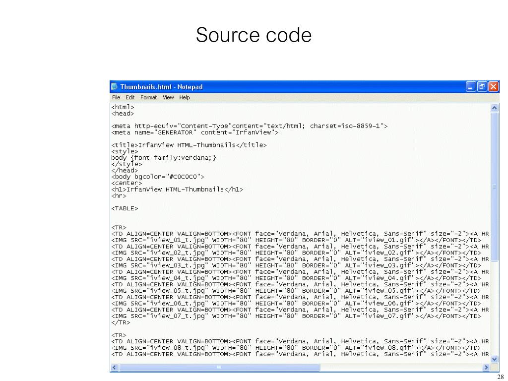Click the <html> line
Viewport: 508px width, 381px height.
coord(123,107)
